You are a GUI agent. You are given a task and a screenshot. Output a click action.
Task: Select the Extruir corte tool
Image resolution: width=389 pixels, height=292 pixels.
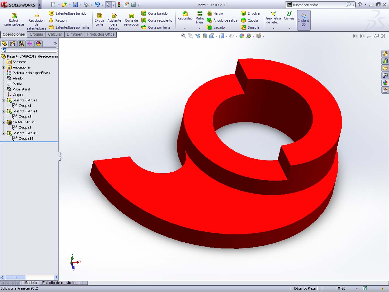click(x=99, y=20)
